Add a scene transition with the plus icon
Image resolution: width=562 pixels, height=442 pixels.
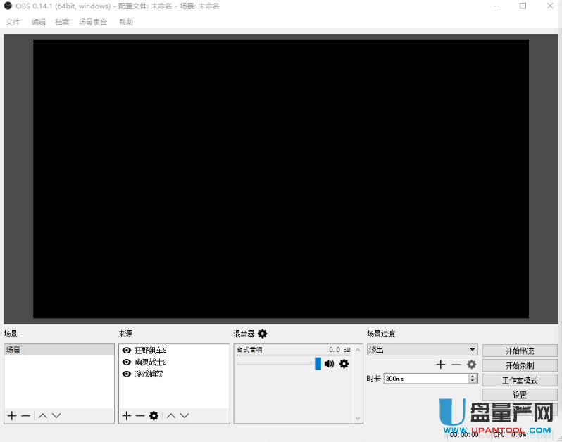click(x=441, y=365)
